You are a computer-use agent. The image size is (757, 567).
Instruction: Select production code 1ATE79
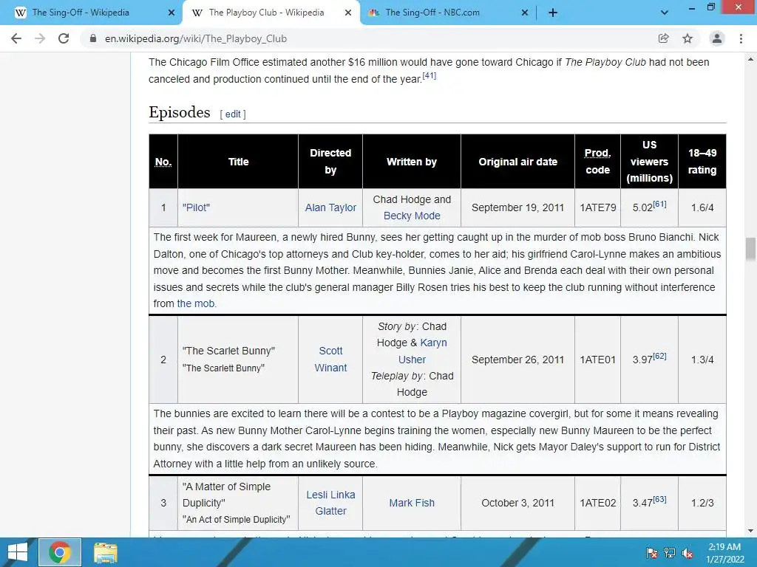pyautogui.click(x=597, y=207)
